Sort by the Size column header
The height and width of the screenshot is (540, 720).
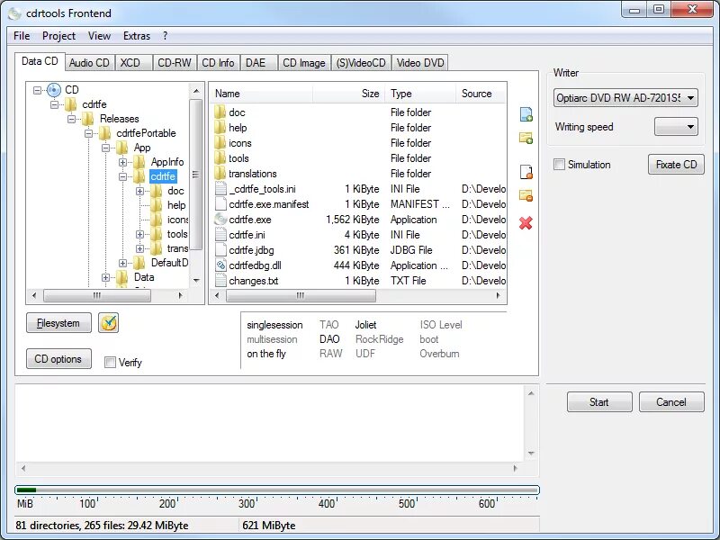point(349,94)
